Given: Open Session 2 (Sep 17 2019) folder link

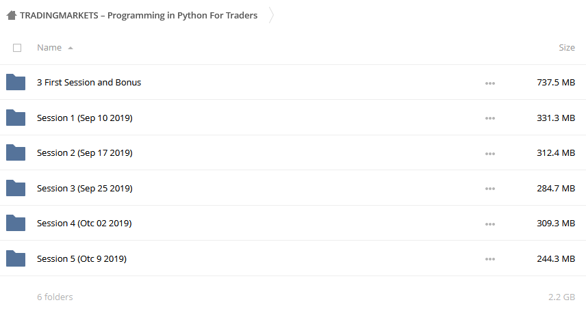Looking at the screenshot, I should pos(85,153).
